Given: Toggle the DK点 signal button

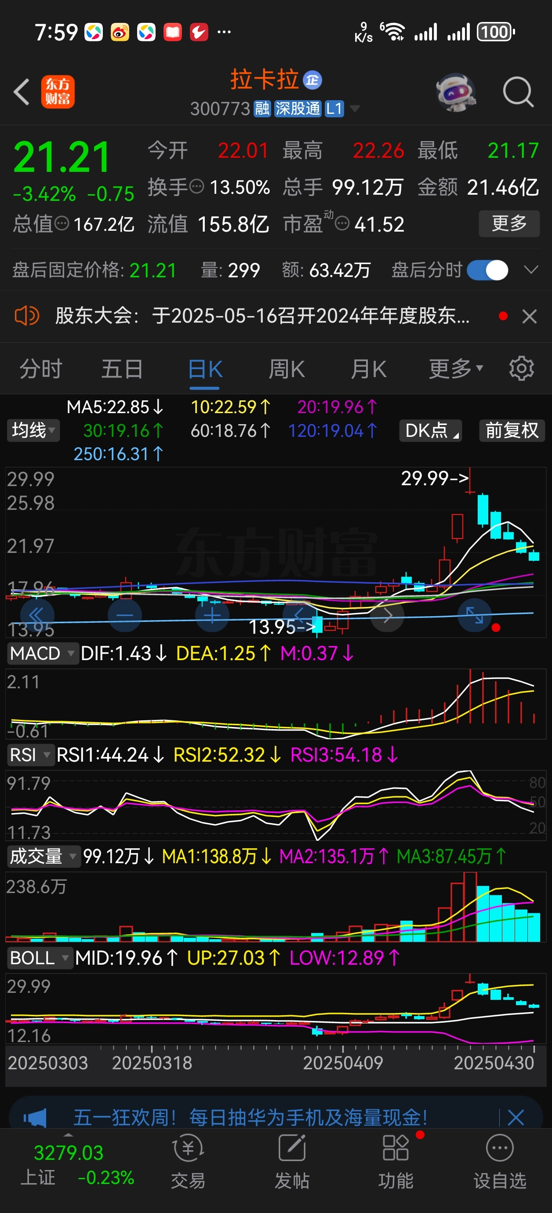Looking at the screenshot, I should (x=431, y=430).
